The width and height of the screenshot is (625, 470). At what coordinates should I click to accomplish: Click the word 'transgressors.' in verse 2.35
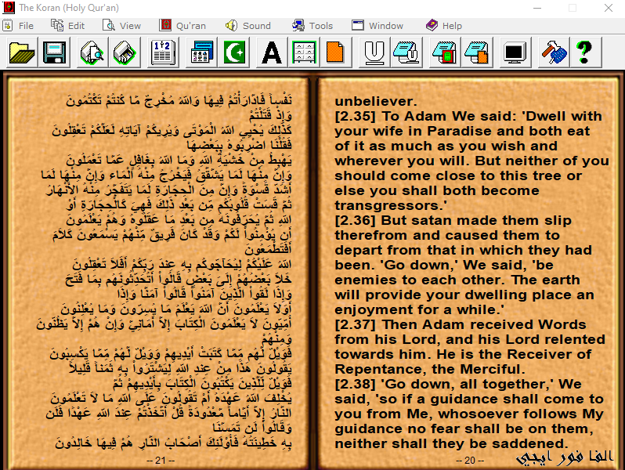[x=391, y=206]
